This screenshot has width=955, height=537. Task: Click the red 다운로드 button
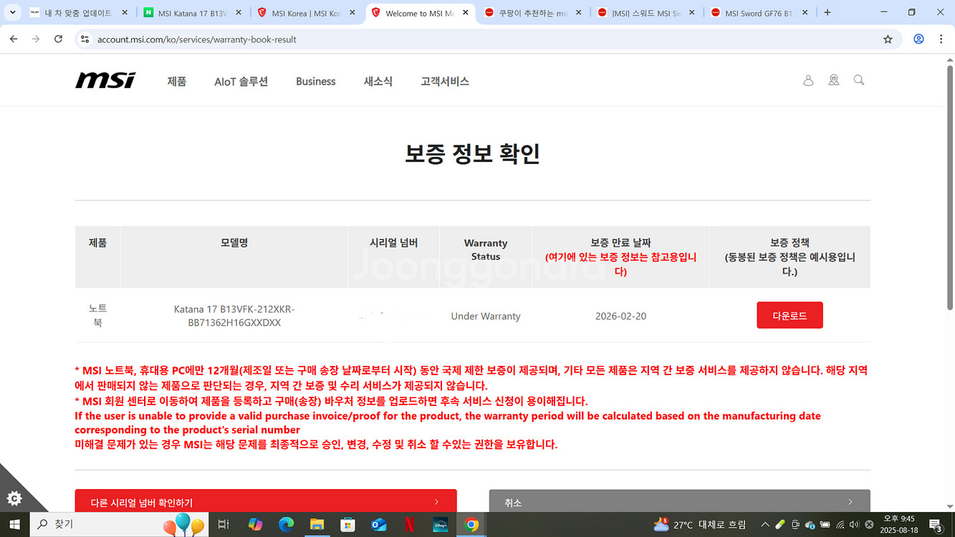coord(790,315)
